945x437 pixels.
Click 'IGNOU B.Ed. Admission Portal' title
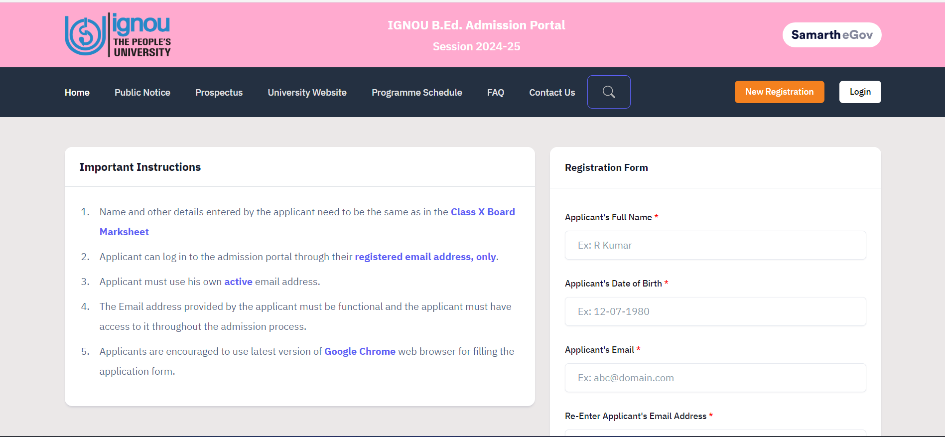(x=476, y=25)
